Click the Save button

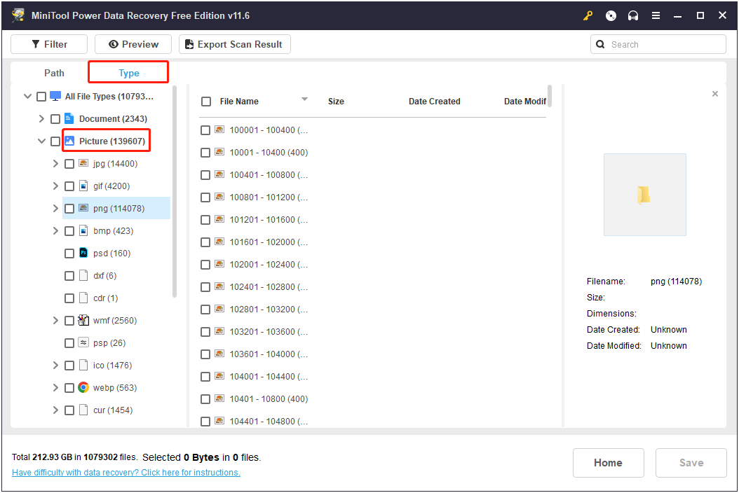click(691, 463)
